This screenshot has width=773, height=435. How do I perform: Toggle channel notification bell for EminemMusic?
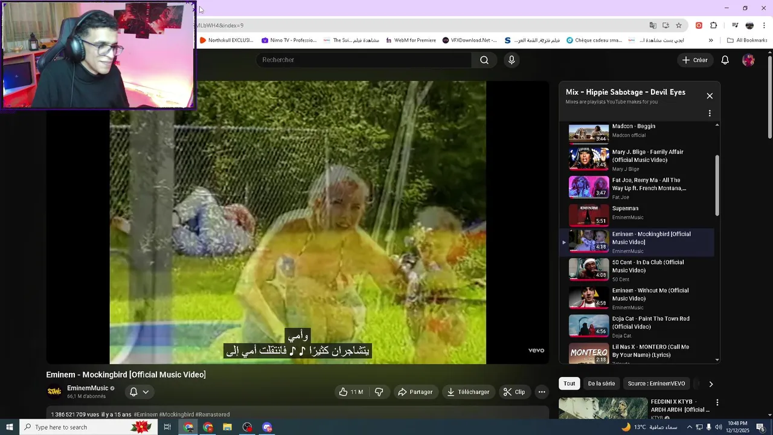click(139, 392)
